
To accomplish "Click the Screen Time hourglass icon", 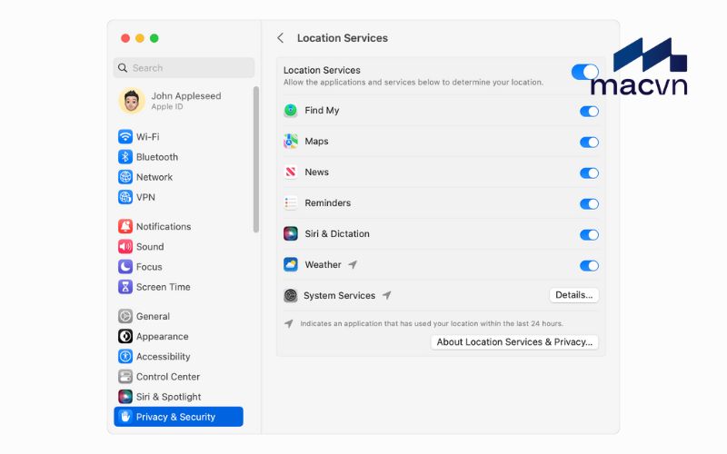I will [125, 287].
